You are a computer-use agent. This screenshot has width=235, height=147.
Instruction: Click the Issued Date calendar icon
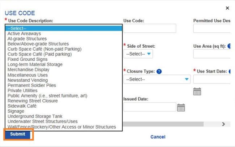pyautogui.click(x=181, y=107)
